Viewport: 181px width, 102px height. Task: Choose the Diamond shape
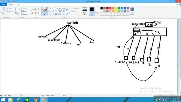53,11
